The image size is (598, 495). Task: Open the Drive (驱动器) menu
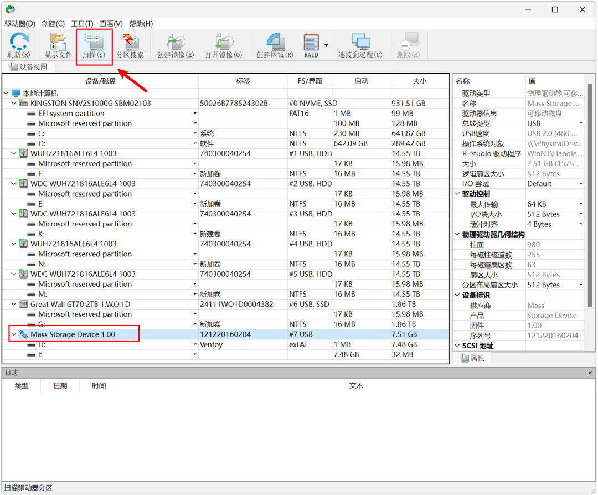point(20,24)
